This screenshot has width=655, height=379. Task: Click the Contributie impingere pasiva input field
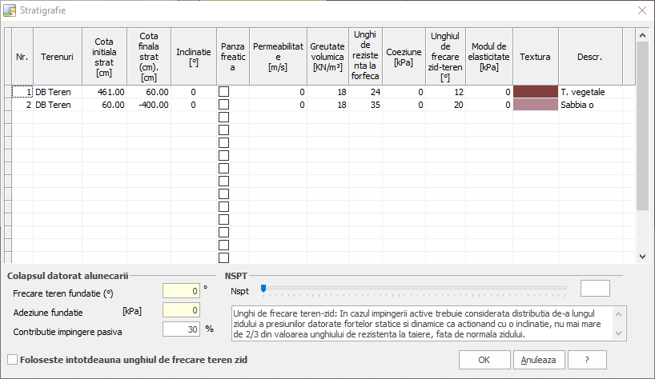181,329
